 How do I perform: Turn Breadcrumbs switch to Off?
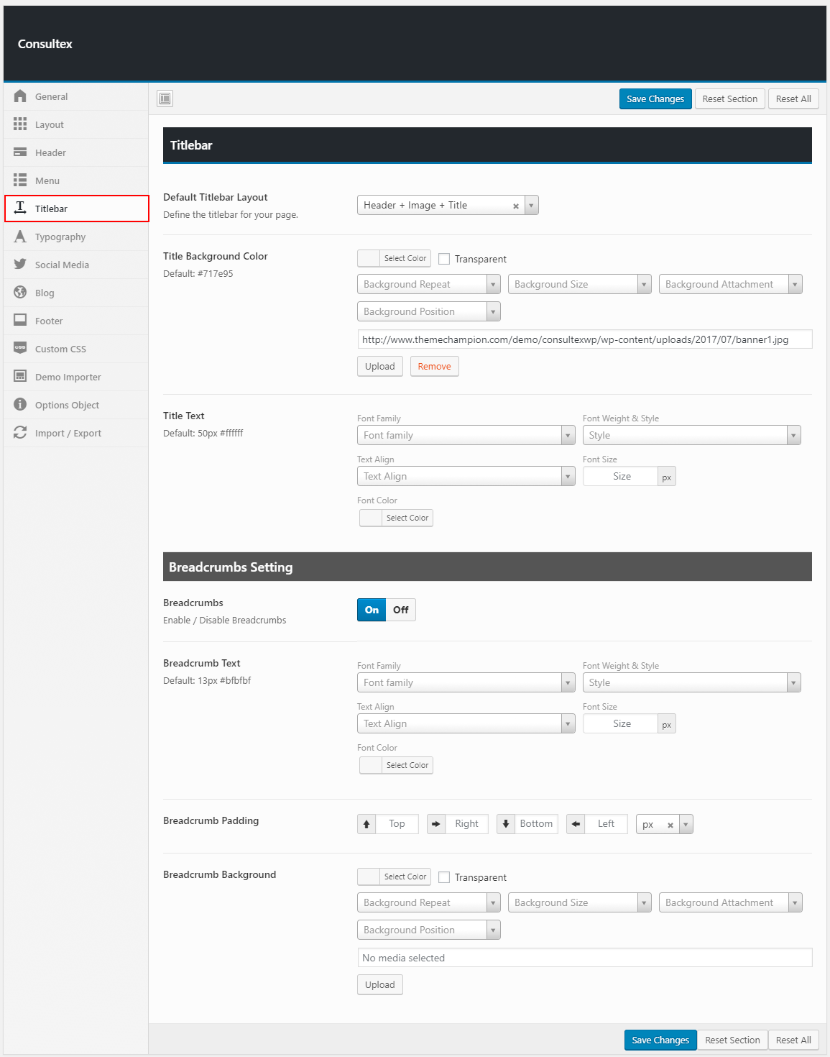coord(400,610)
